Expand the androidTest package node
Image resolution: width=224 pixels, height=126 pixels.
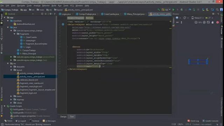11,57
